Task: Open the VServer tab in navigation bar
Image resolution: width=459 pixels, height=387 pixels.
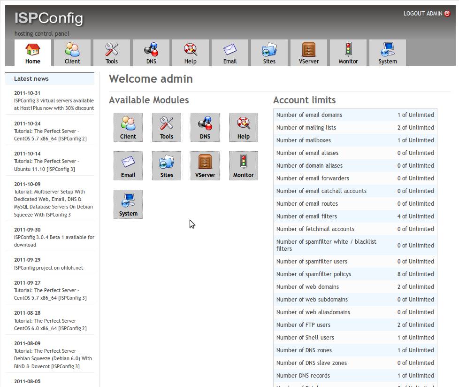Action: point(308,53)
